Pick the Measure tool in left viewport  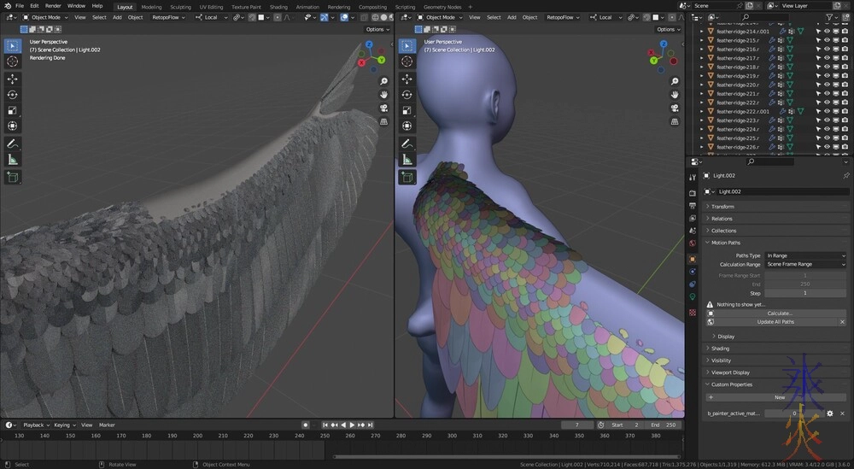(13, 159)
